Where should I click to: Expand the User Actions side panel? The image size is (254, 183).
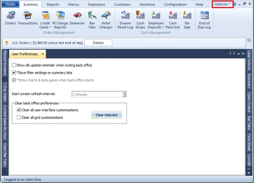point(249,60)
